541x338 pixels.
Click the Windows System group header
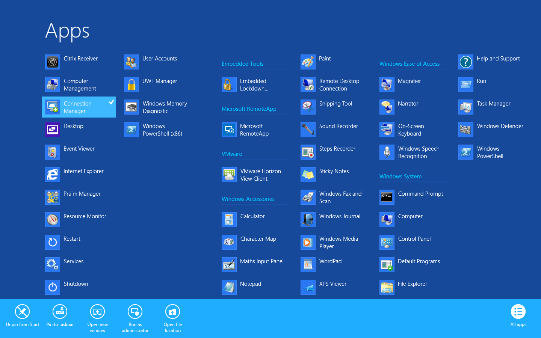[x=400, y=177]
